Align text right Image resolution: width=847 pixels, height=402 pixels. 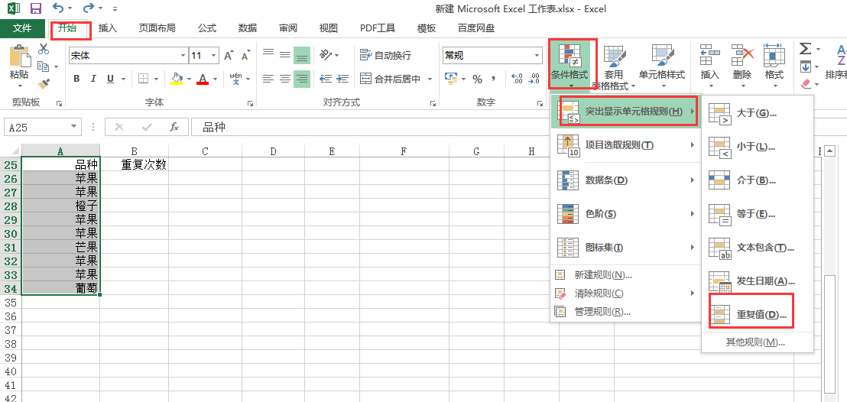pos(302,79)
